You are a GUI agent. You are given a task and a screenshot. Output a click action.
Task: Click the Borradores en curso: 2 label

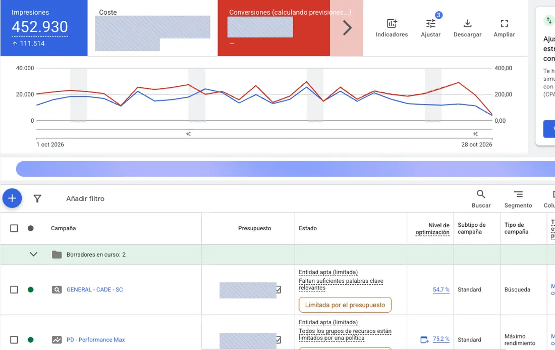click(96, 255)
